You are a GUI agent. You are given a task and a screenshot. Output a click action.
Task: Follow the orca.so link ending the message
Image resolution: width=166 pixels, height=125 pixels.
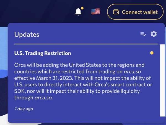tap(42, 97)
